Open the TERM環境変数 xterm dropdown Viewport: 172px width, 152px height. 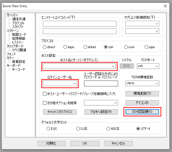pos(157,83)
